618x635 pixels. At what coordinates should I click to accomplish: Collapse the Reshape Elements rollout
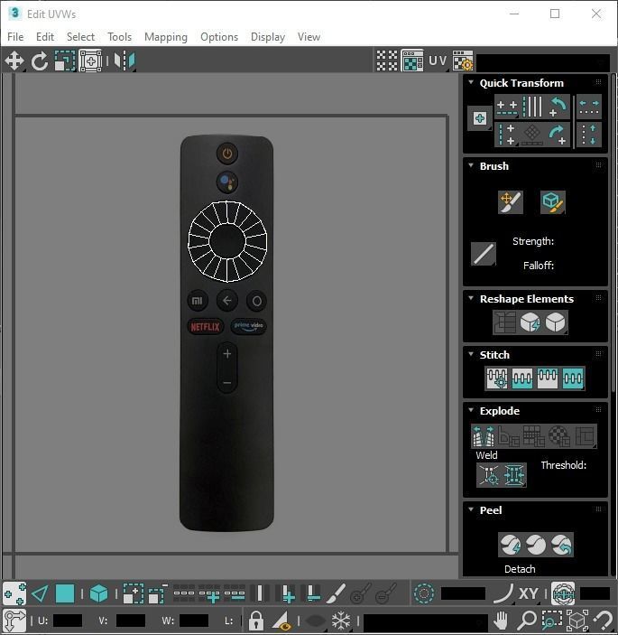471,298
